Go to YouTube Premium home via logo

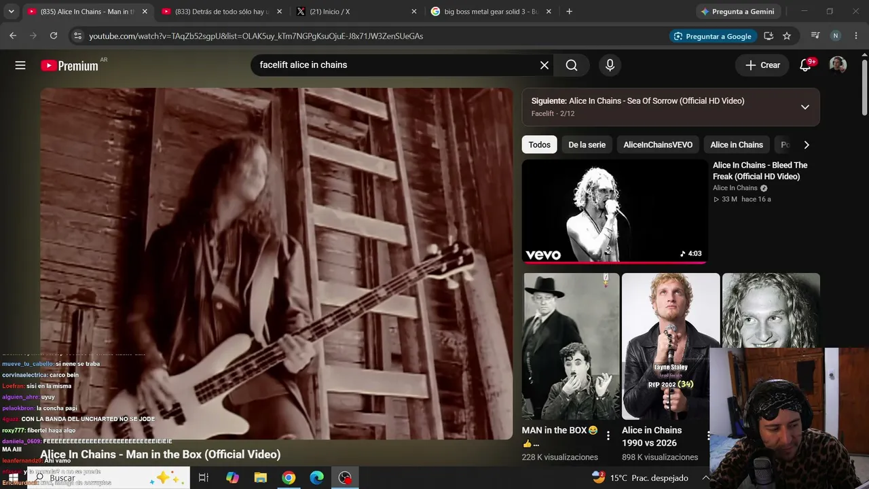click(69, 66)
